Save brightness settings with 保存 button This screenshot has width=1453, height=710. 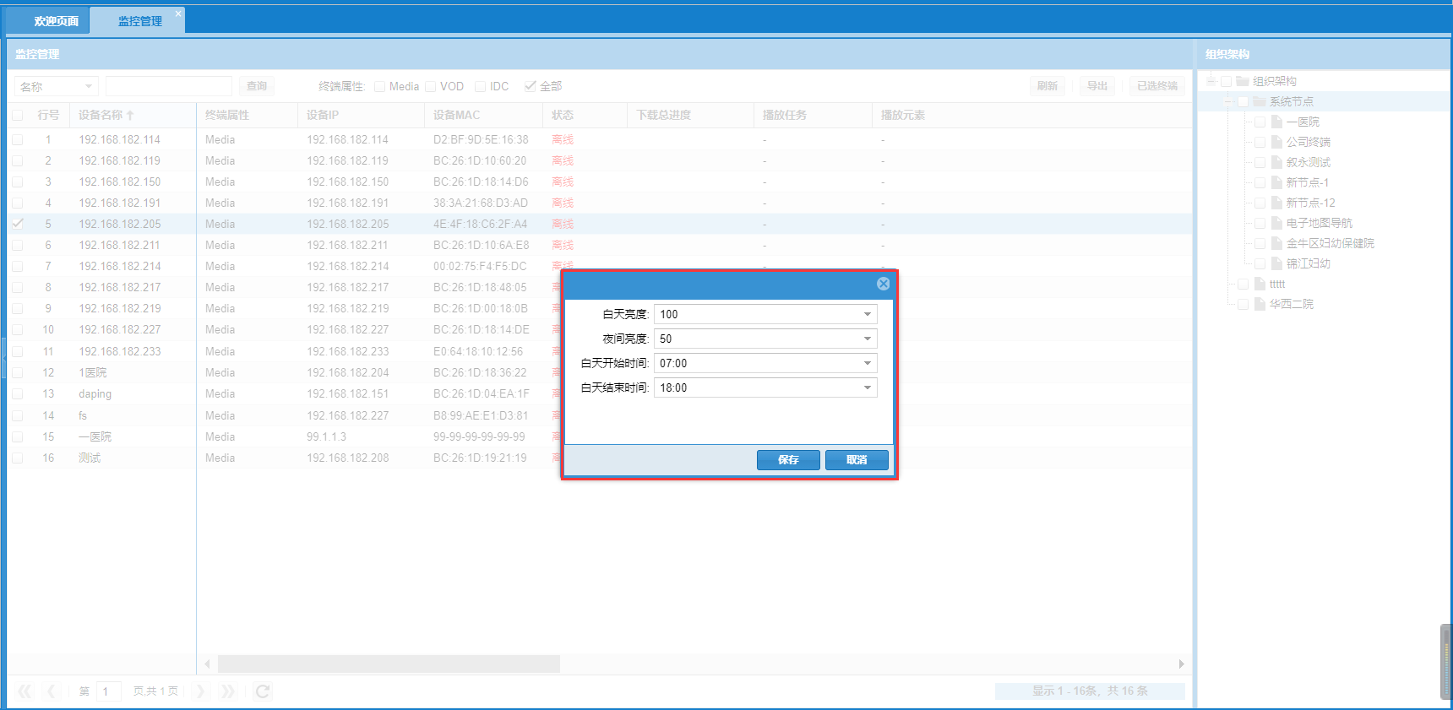788,460
